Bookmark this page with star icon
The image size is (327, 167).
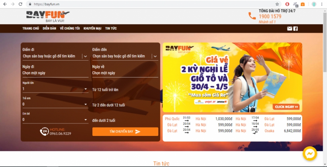[277, 4]
